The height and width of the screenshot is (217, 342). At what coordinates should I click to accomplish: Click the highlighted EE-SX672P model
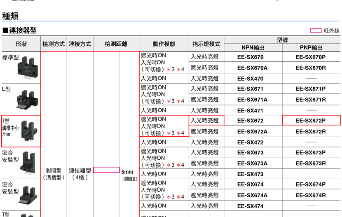311,120
